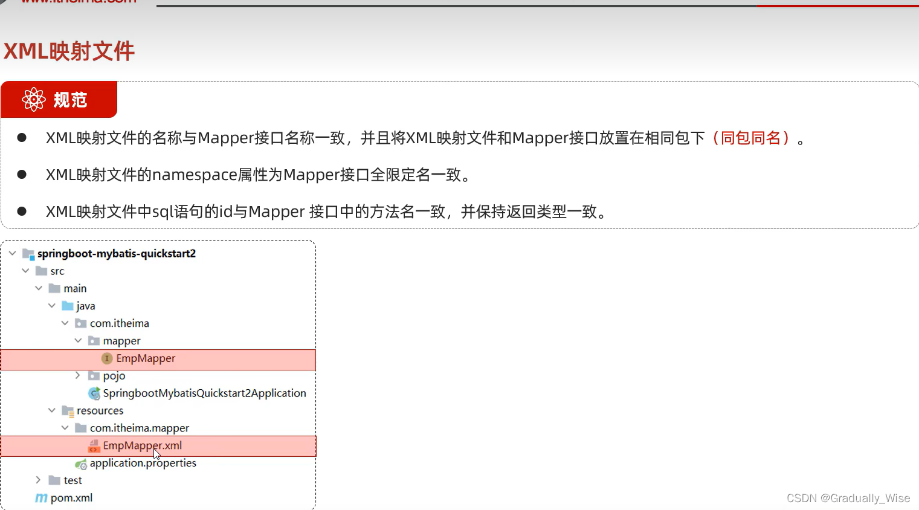Click the com.itheima.mapper folder icon
The width and height of the screenshot is (919, 510).
(81, 428)
